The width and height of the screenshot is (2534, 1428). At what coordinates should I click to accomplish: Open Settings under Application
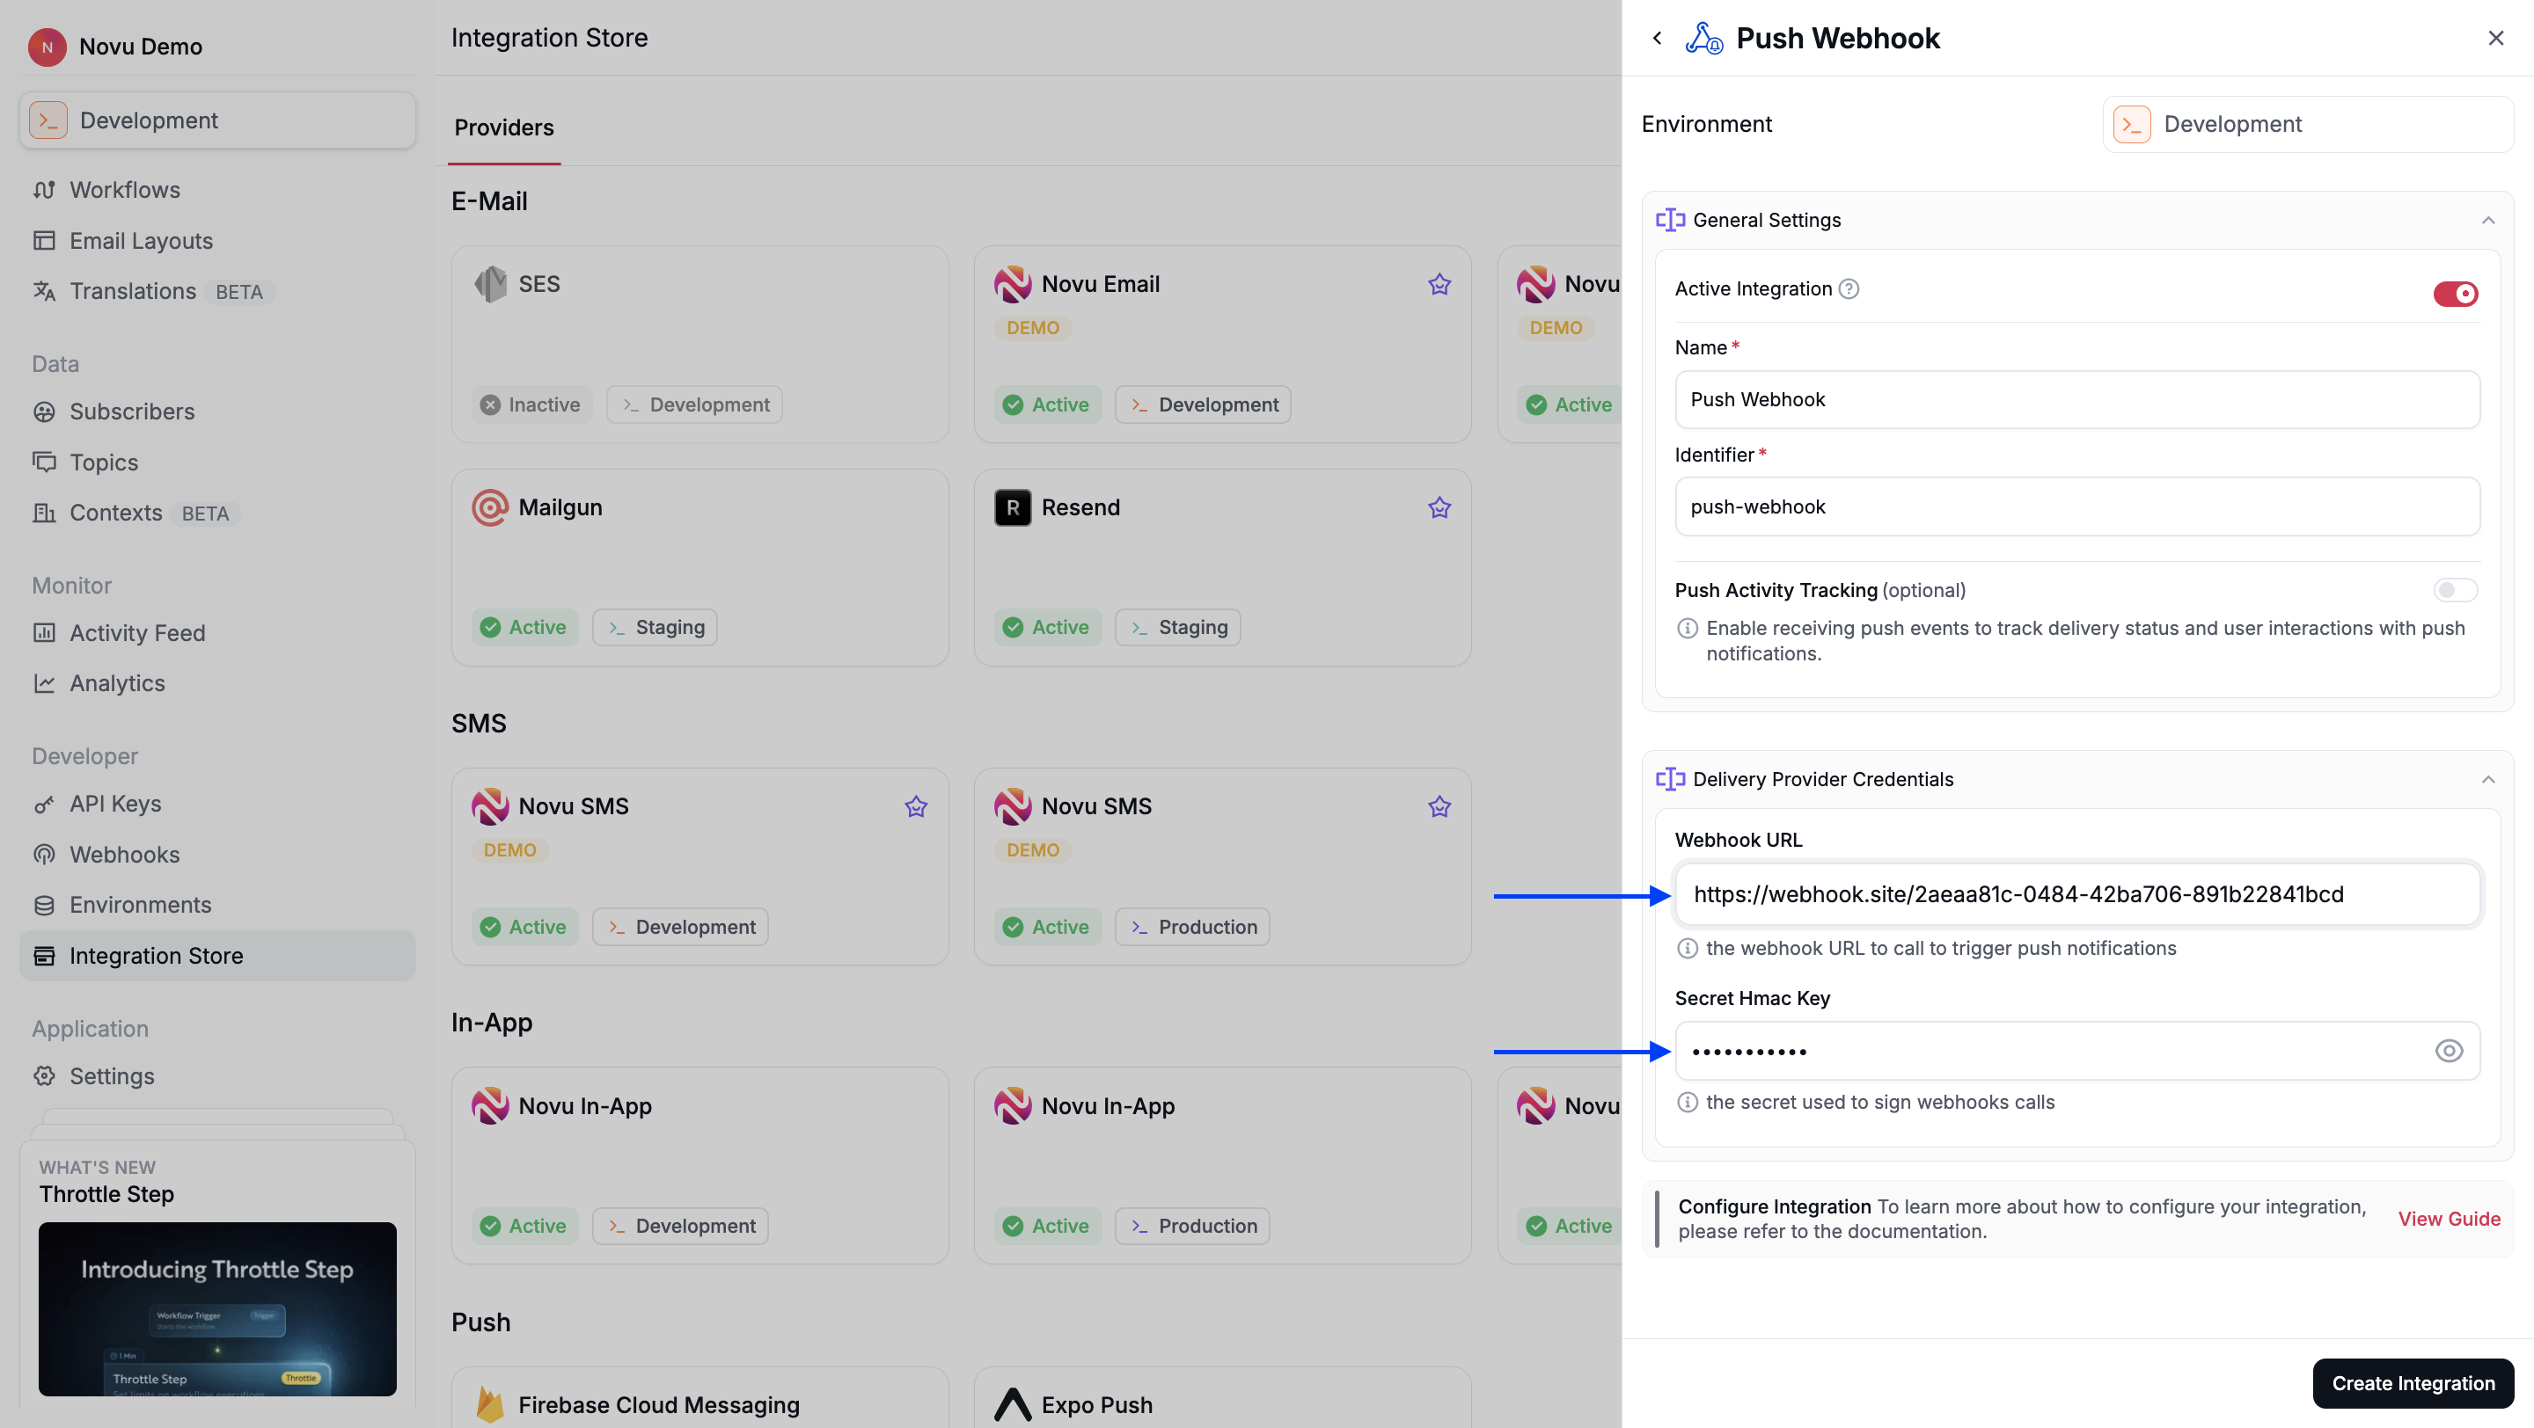pyautogui.click(x=112, y=1075)
